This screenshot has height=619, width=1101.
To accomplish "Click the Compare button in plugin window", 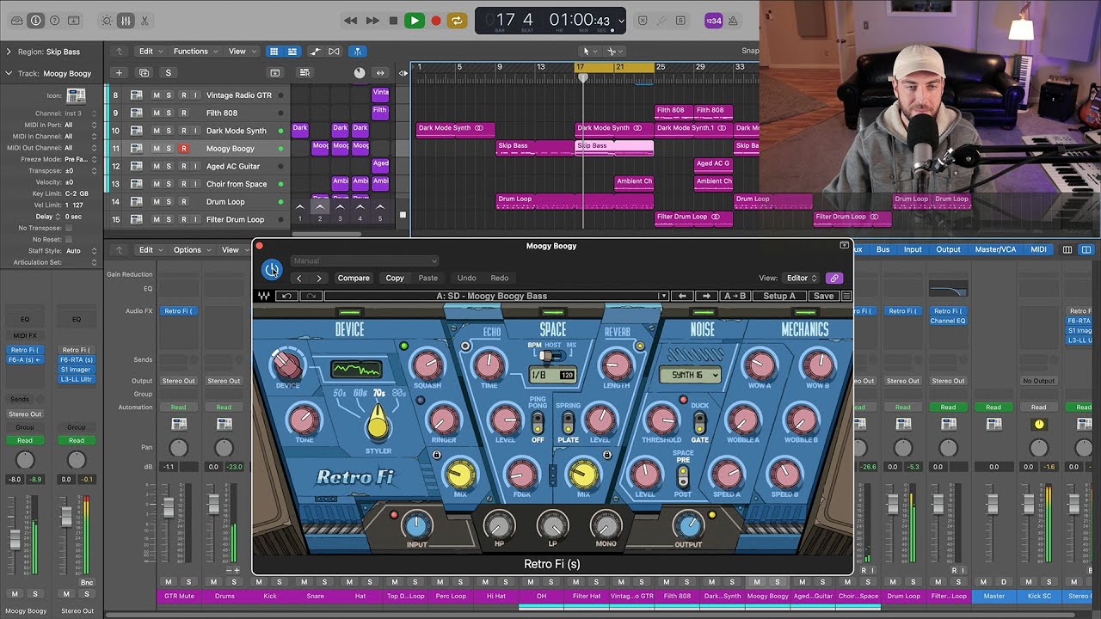I will coord(354,279).
